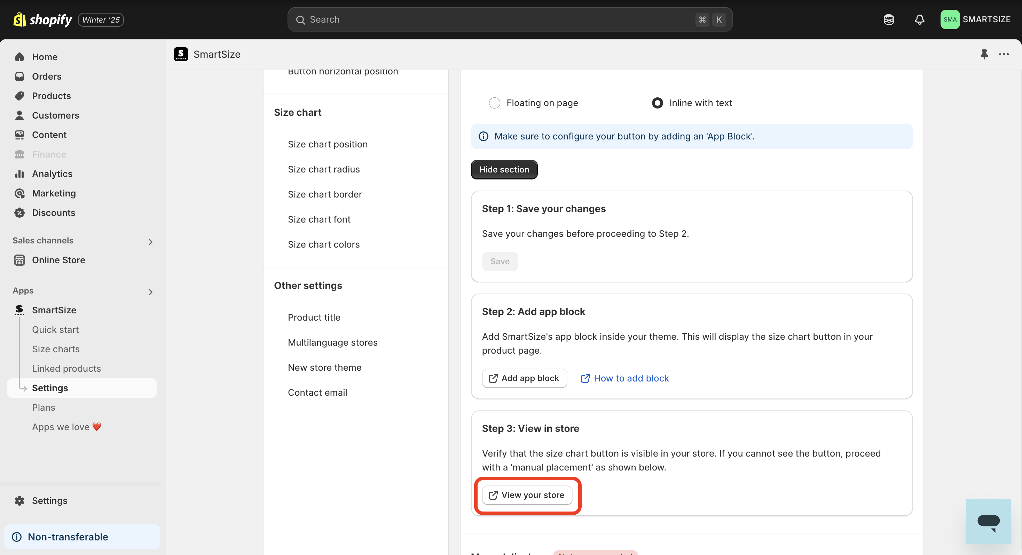Select the Inline with text radio
The image size is (1022, 555).
(658, 103)
